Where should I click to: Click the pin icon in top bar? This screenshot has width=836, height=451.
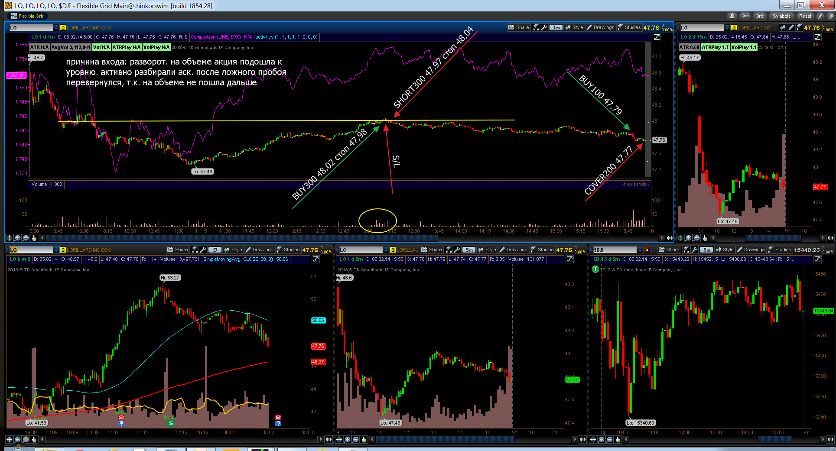pyautogui.click(x=820, y=16)
